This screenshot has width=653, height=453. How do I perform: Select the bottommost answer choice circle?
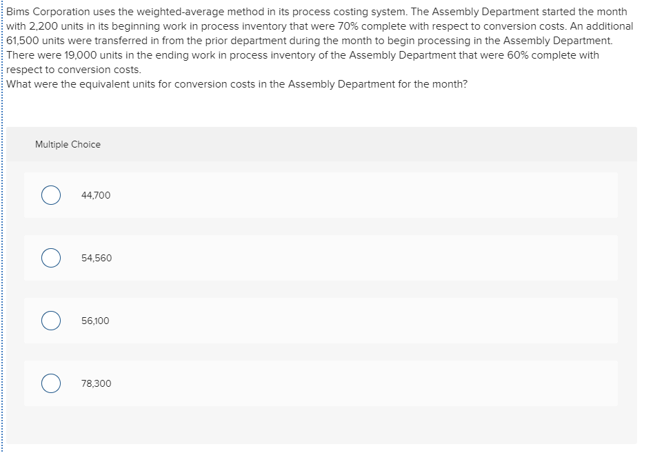pyautogui.click(x=50, y=383)
